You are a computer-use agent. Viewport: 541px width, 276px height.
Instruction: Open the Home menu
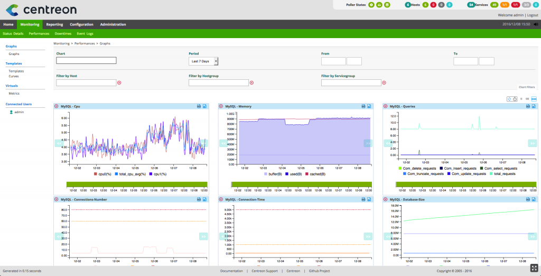pos(8,24)
